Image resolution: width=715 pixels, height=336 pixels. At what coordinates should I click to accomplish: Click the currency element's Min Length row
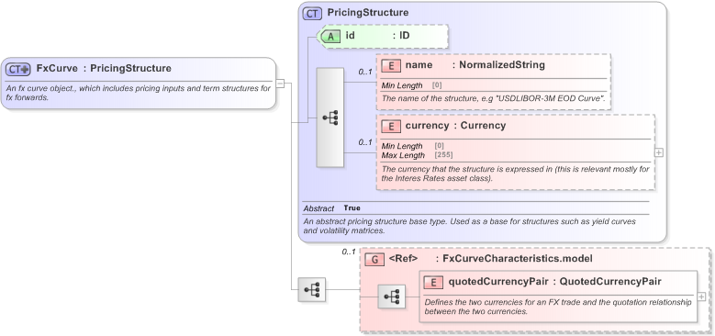coord(413,146)
